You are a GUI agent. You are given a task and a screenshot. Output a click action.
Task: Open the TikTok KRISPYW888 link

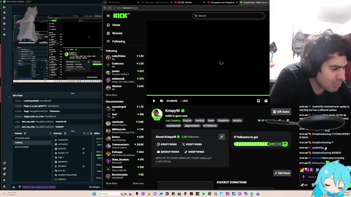pos(194,152)
